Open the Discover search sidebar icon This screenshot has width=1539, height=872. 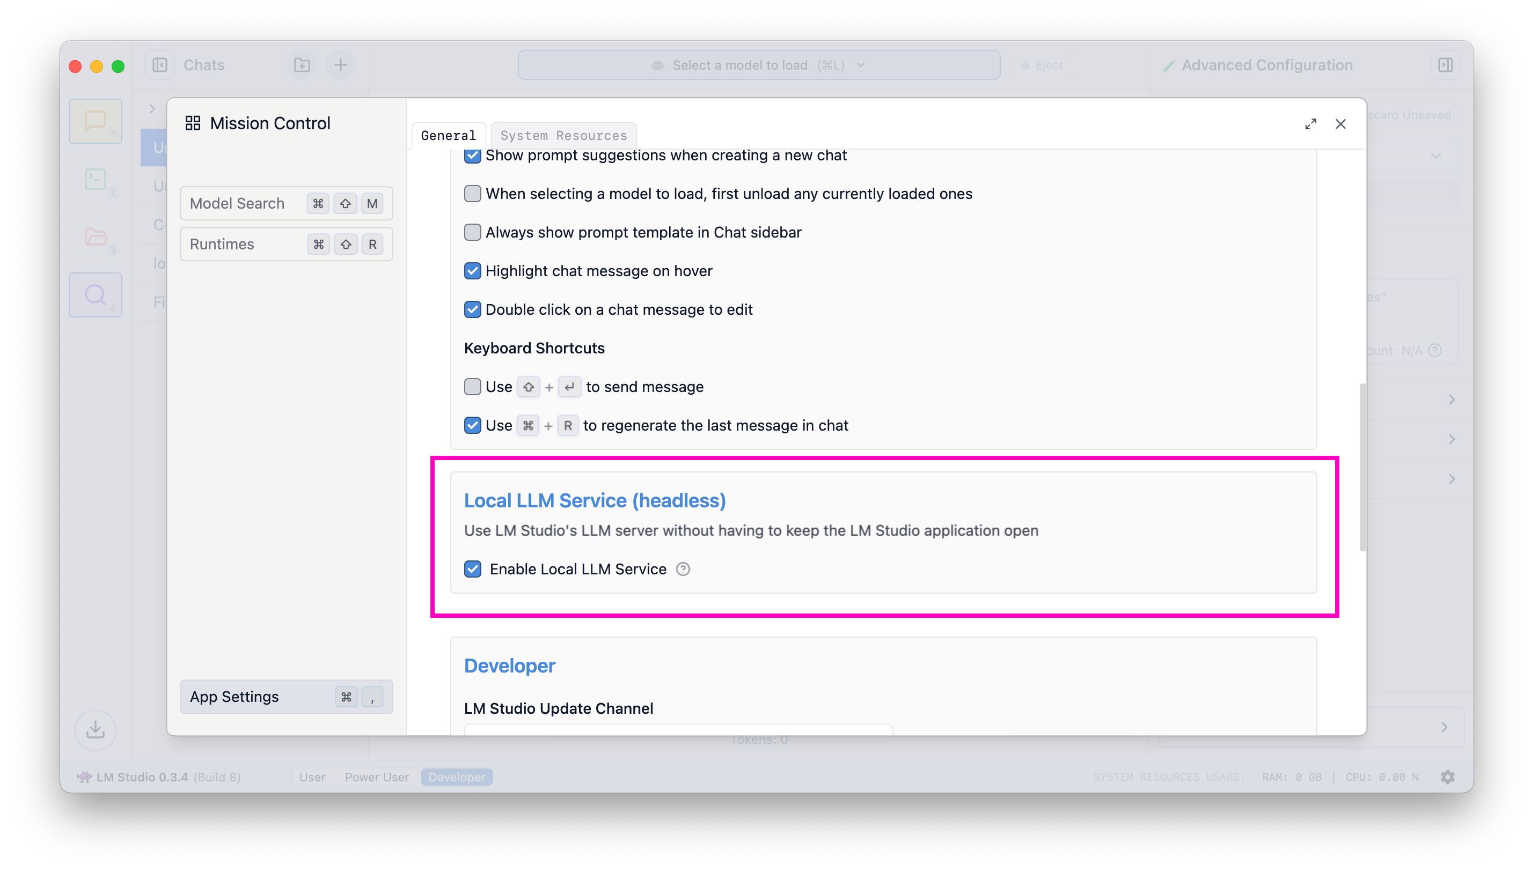click(x=96, y=294)
